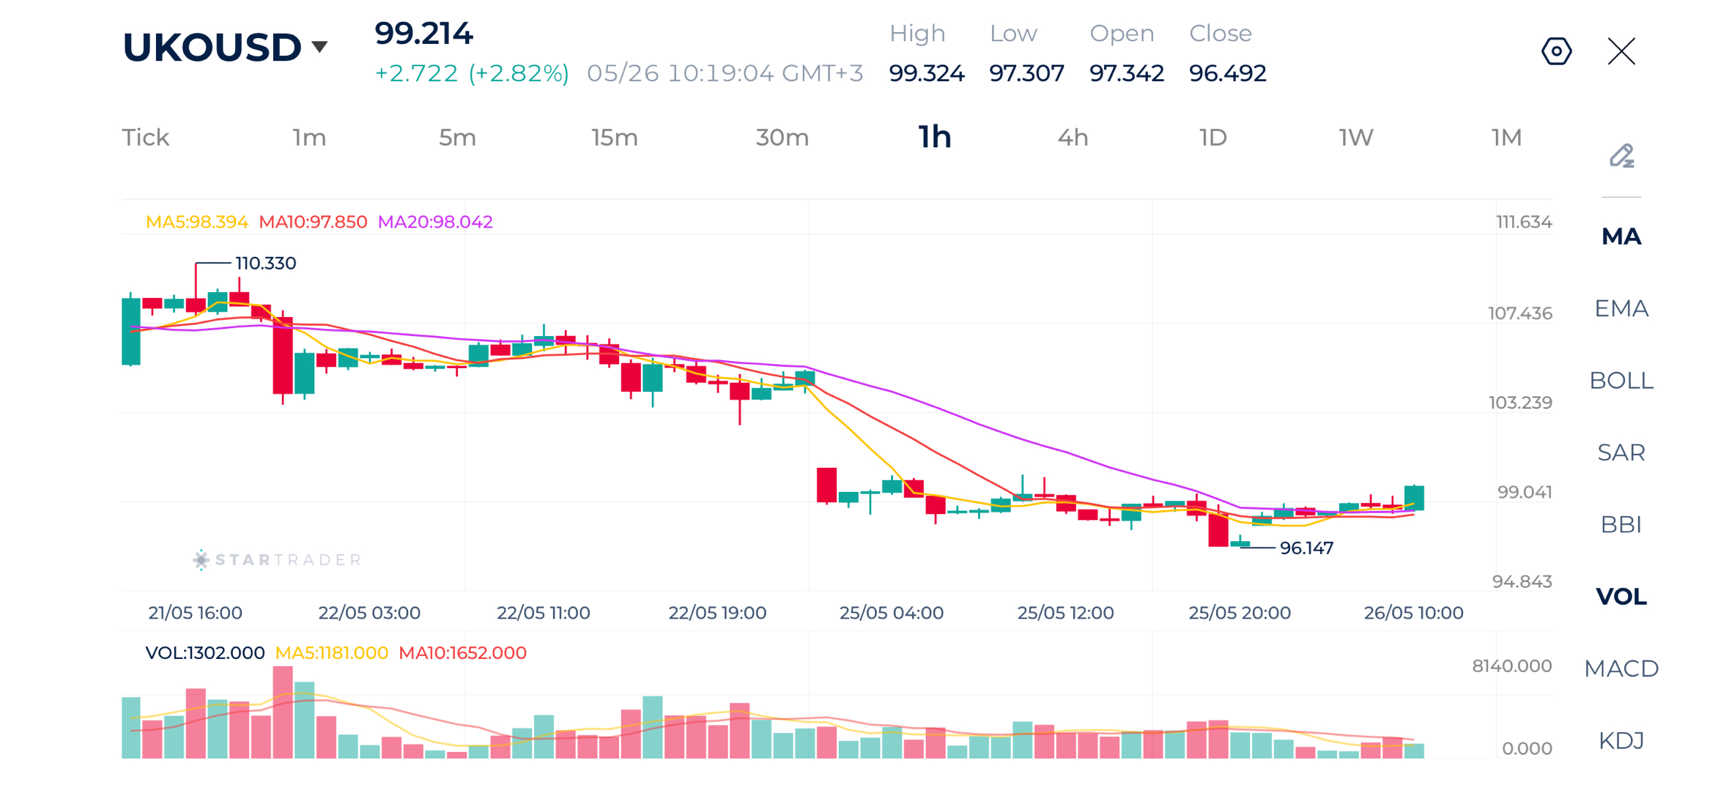This screenshot has height=790, width=1718.
Task: Select the 15m timeframe
Action: [615, 138]
